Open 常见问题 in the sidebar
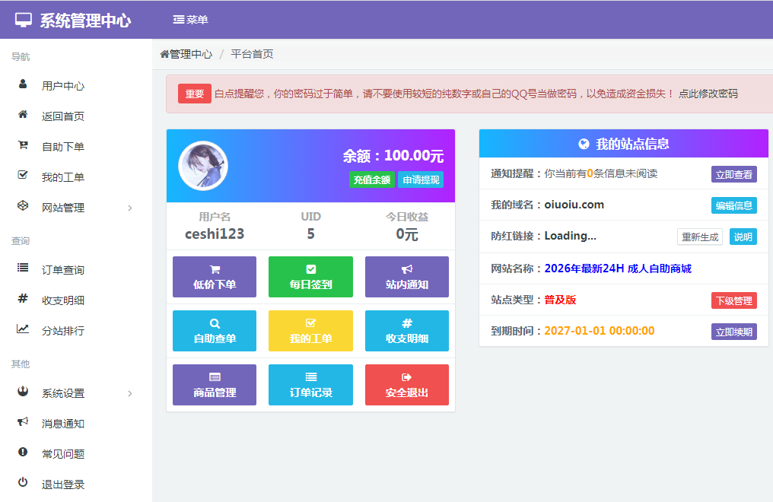773x502 pixels. (x=63, y=454)
